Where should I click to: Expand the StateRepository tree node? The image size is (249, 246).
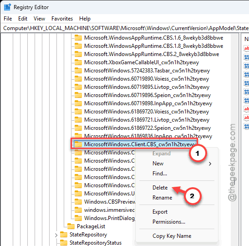pyautogui.click(x=56, y=235)
